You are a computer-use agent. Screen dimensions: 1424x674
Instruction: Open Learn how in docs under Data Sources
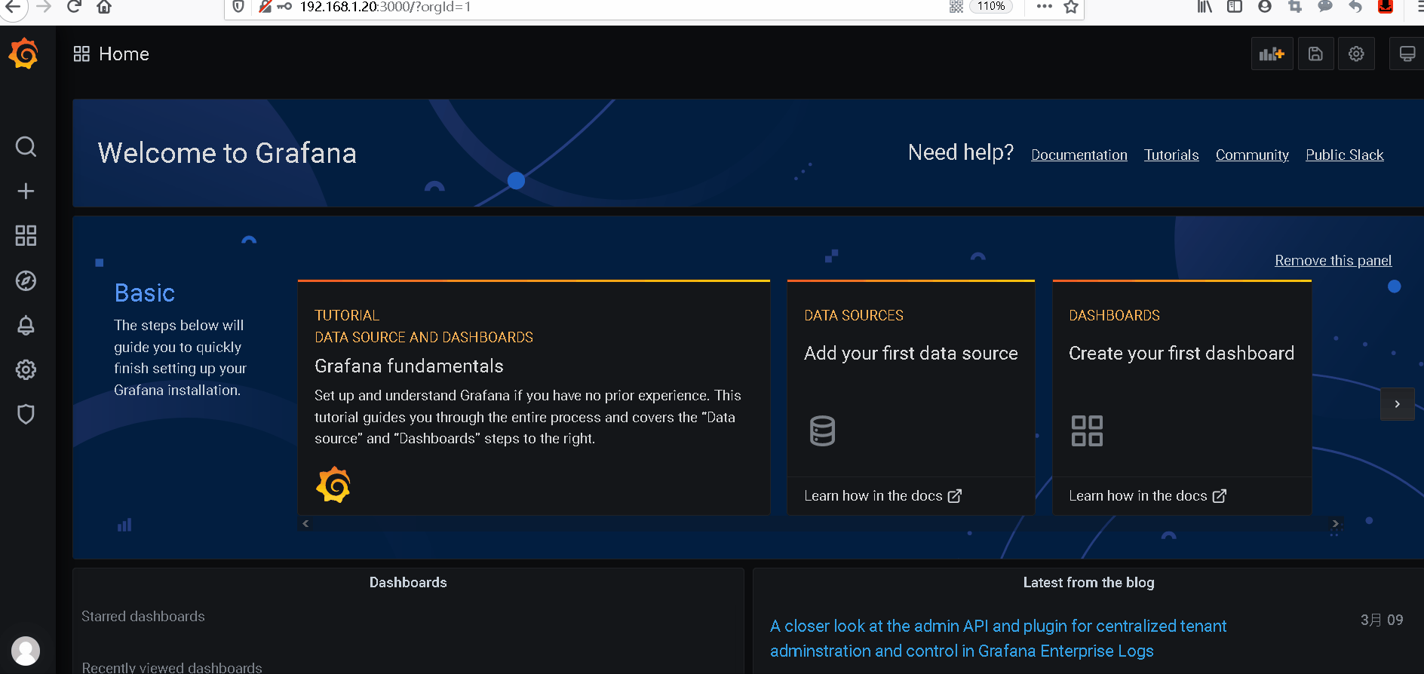click(882, 495)
